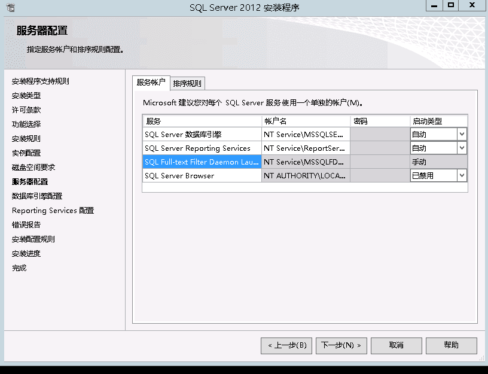Click the 启动类型 column header
The width and height of the screenshot is (488, 374).
click(439, 121)
